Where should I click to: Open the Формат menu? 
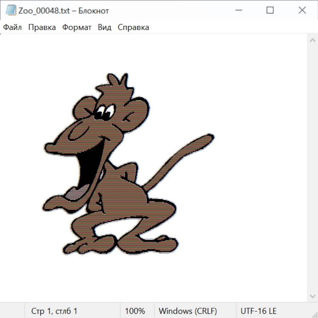pyautogui.click(x=77, y=28)
